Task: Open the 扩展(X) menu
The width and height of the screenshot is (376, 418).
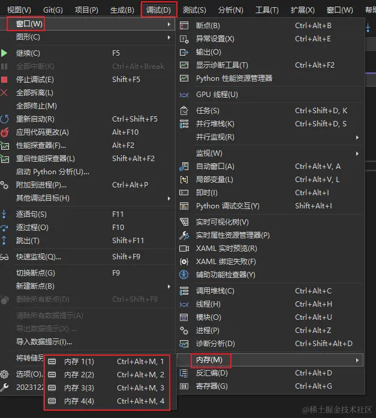Action: pos(303,10)
